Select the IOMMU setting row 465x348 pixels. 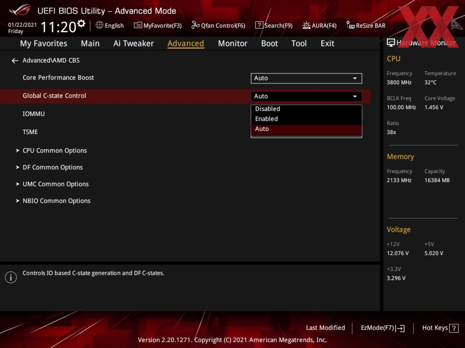click(185, 114)
